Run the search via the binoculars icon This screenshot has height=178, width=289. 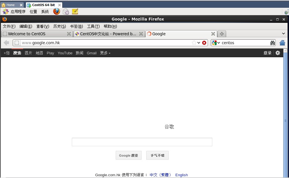(272, 42)
